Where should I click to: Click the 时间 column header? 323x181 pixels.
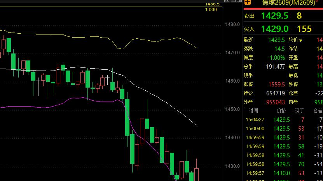coord(253,111)
